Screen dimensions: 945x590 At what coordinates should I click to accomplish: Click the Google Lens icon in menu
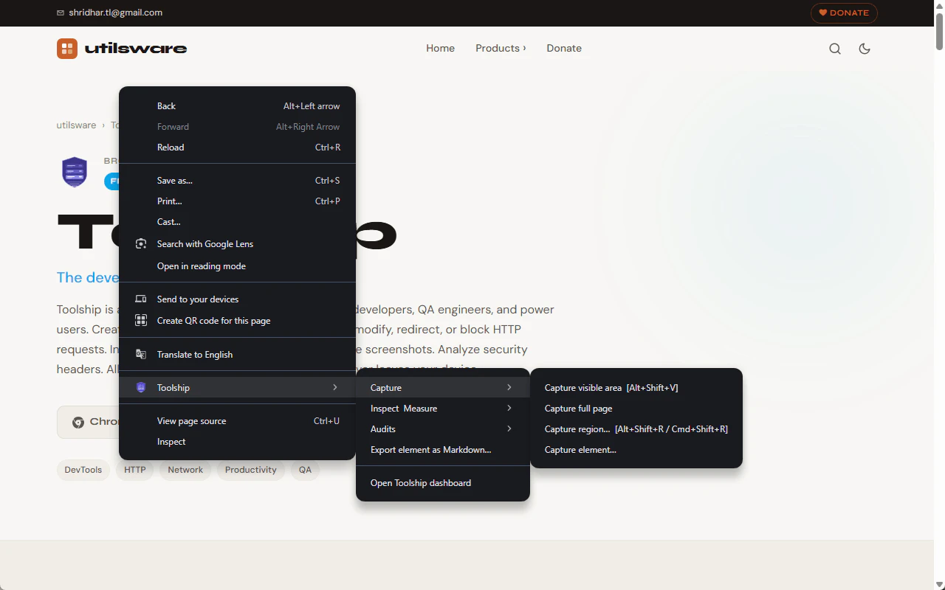point(141,243)
